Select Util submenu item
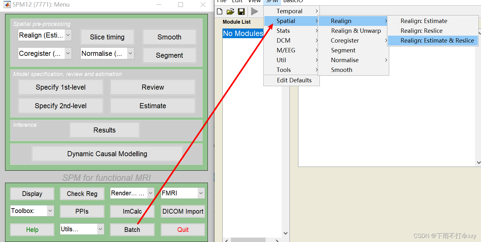Viewport: 481px width, 242px height. (x=291, y=60)
